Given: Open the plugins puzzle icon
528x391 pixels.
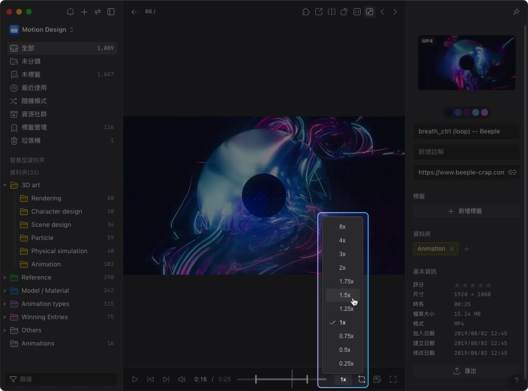Looking at the screenshot, I should point(306,12).
